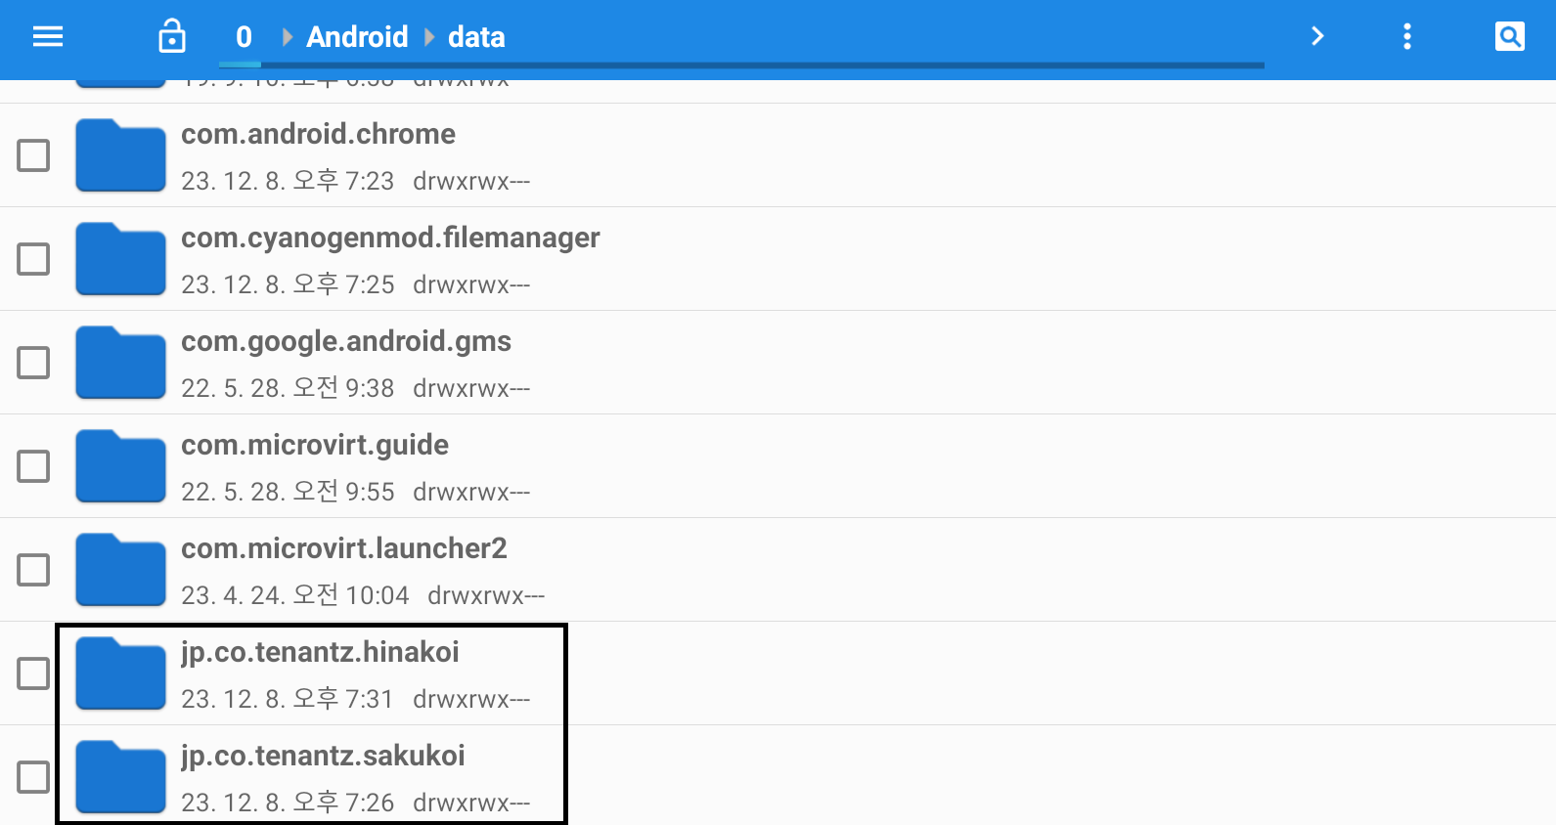Click com.google.android.gms folder icon
Viewport: 1556px width, 825px height.
tap(120, 363)
